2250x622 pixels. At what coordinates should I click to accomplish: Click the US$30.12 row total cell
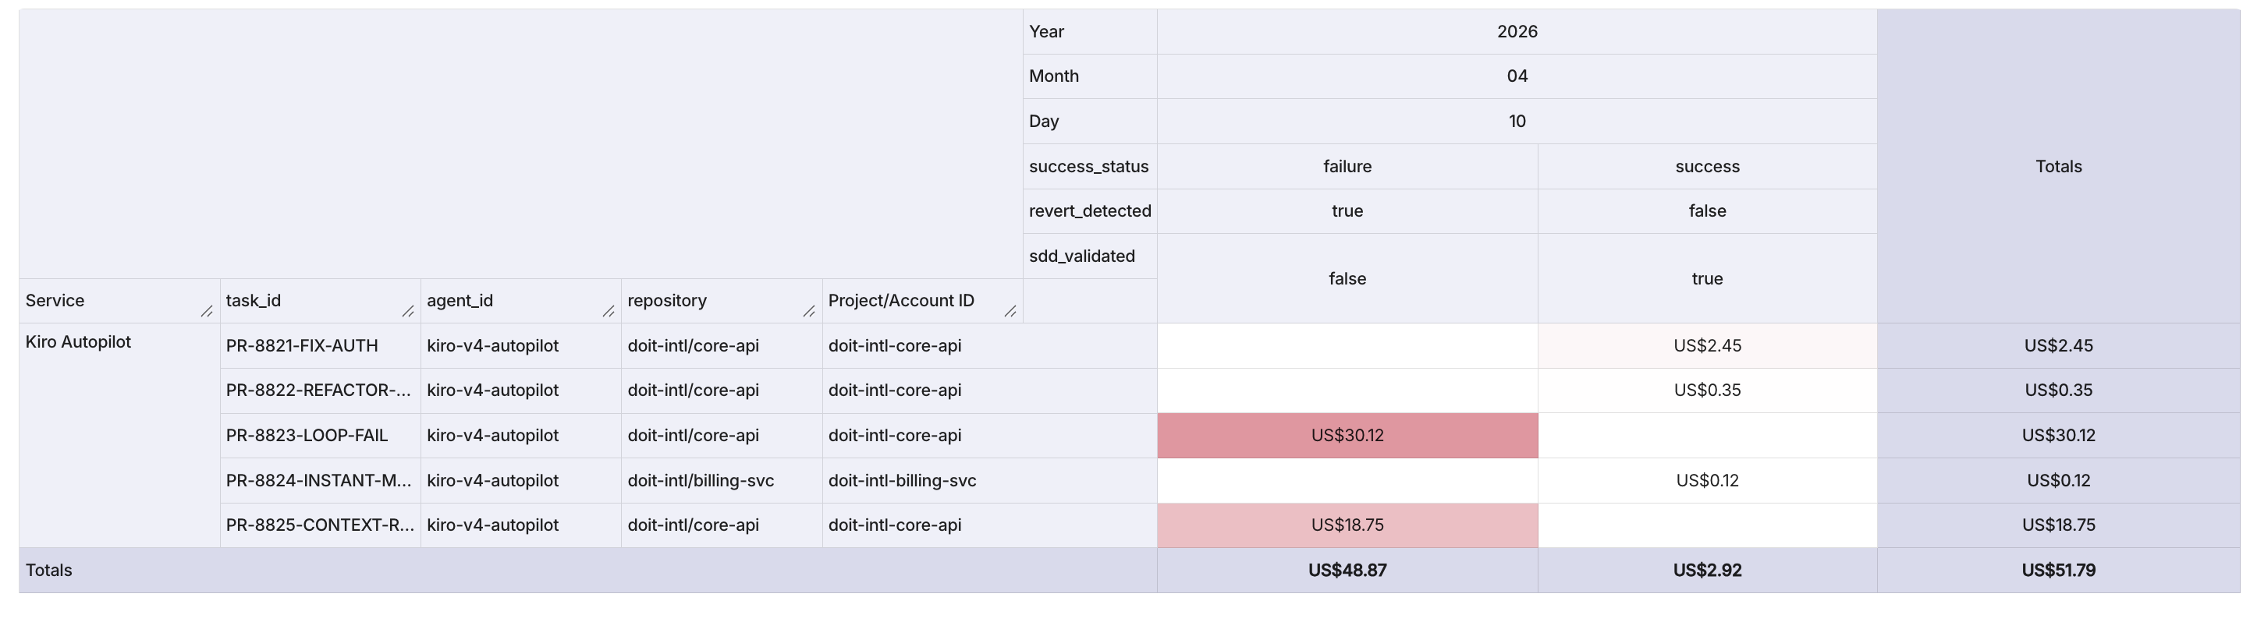pyautogui.click(x=2059, y=435)
